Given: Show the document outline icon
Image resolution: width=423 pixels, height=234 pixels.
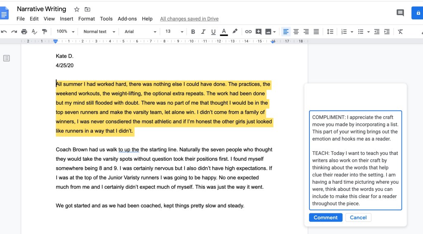Looking at the screenshot, I should 7,58.
